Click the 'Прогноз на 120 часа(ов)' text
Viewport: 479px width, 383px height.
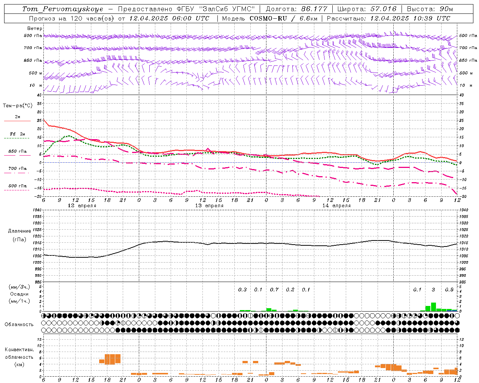(72, 18)
